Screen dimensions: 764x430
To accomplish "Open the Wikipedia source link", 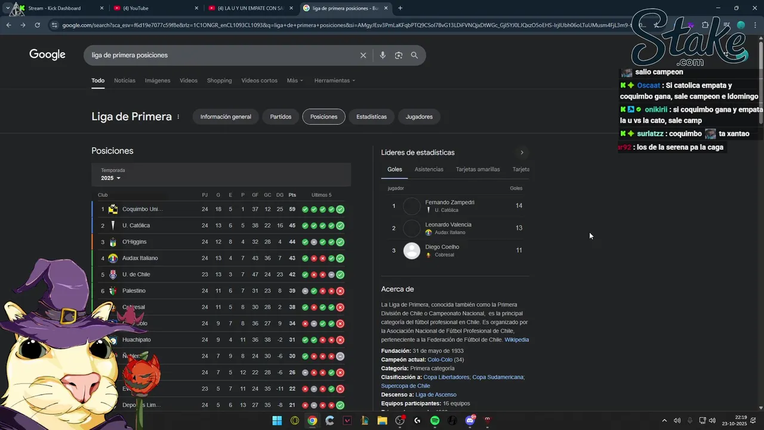I will click(517, 340).
